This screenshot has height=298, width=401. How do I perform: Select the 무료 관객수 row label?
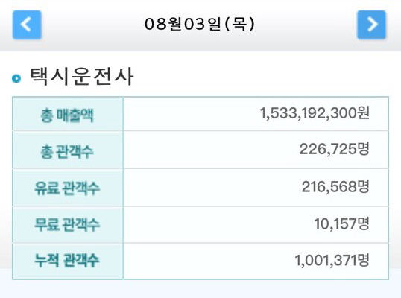tap(68, 225)
